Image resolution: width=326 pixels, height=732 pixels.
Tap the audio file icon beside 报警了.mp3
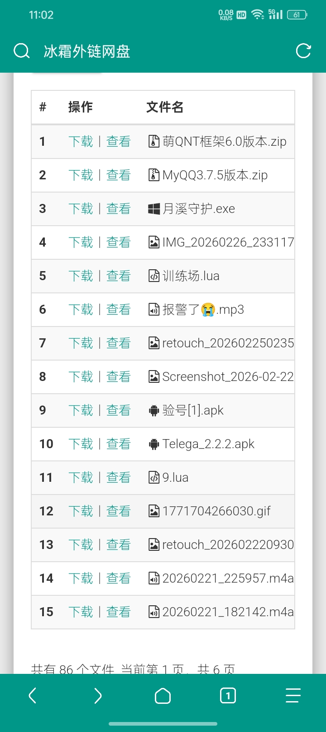[154, 310]
